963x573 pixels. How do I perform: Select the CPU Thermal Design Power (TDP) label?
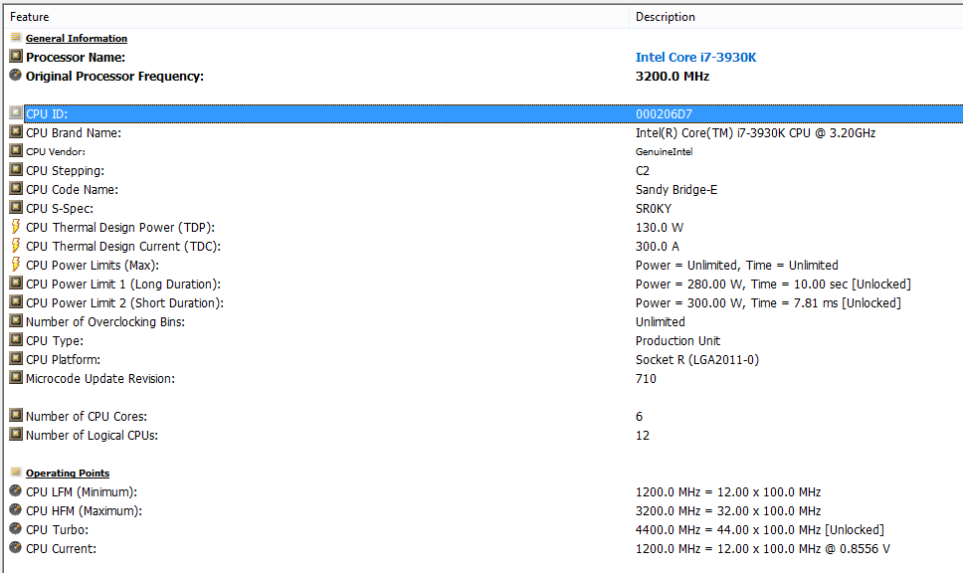120,228
